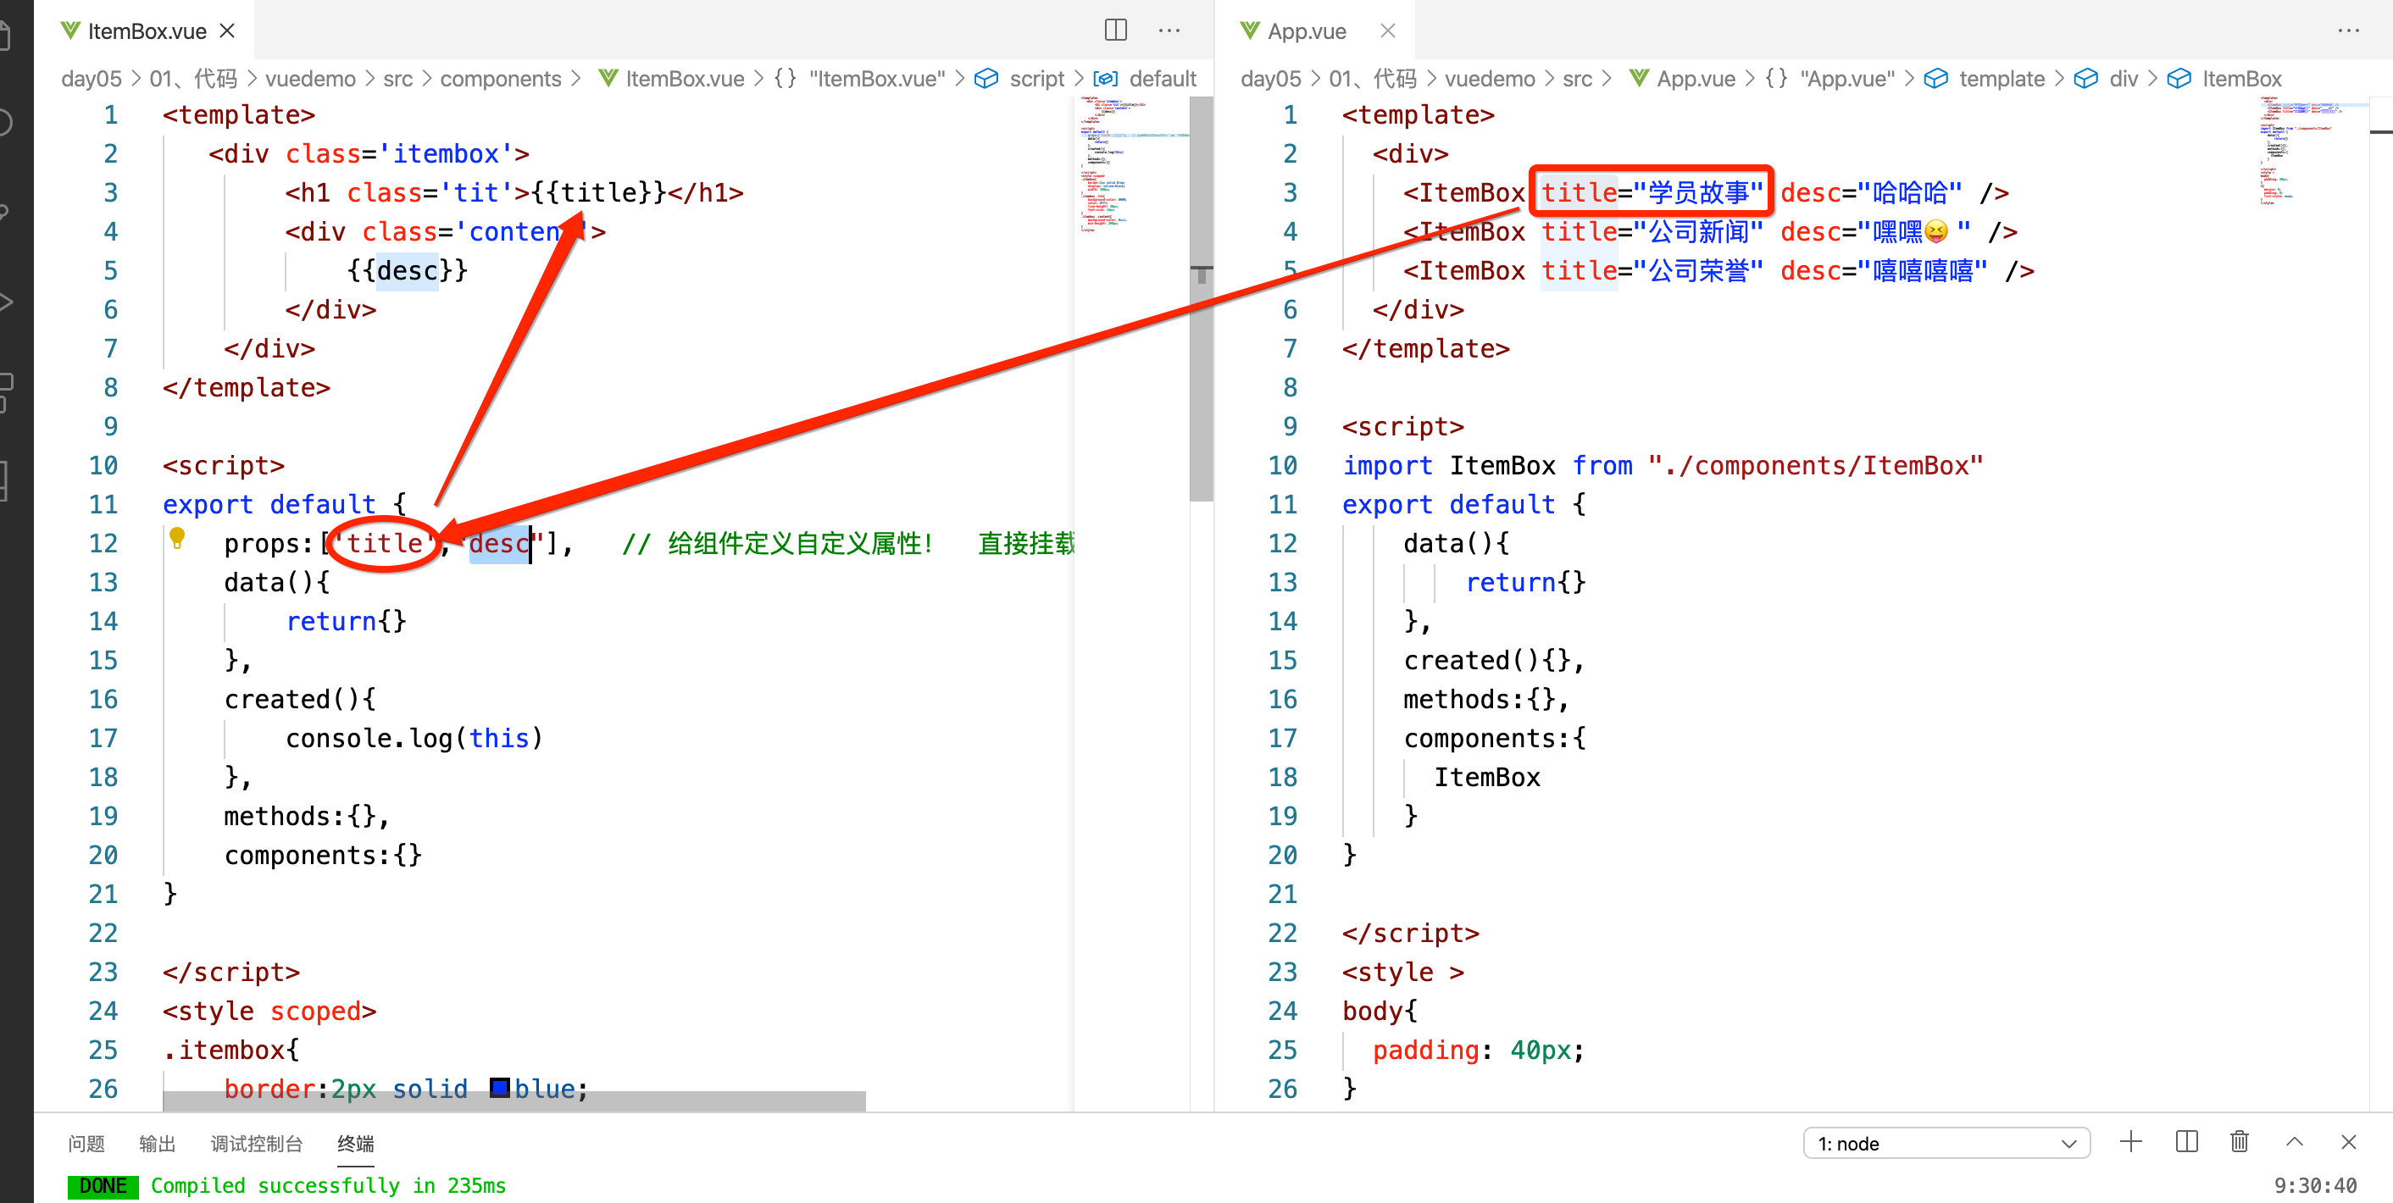Split the terminal panel
The height and width of the screenshot is (1203, 2393).
2186,1142
